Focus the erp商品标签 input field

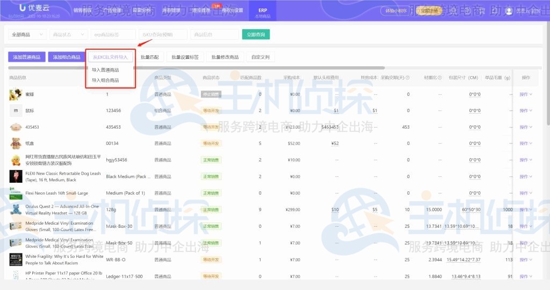pyautogui.click(x=113, y=34)
